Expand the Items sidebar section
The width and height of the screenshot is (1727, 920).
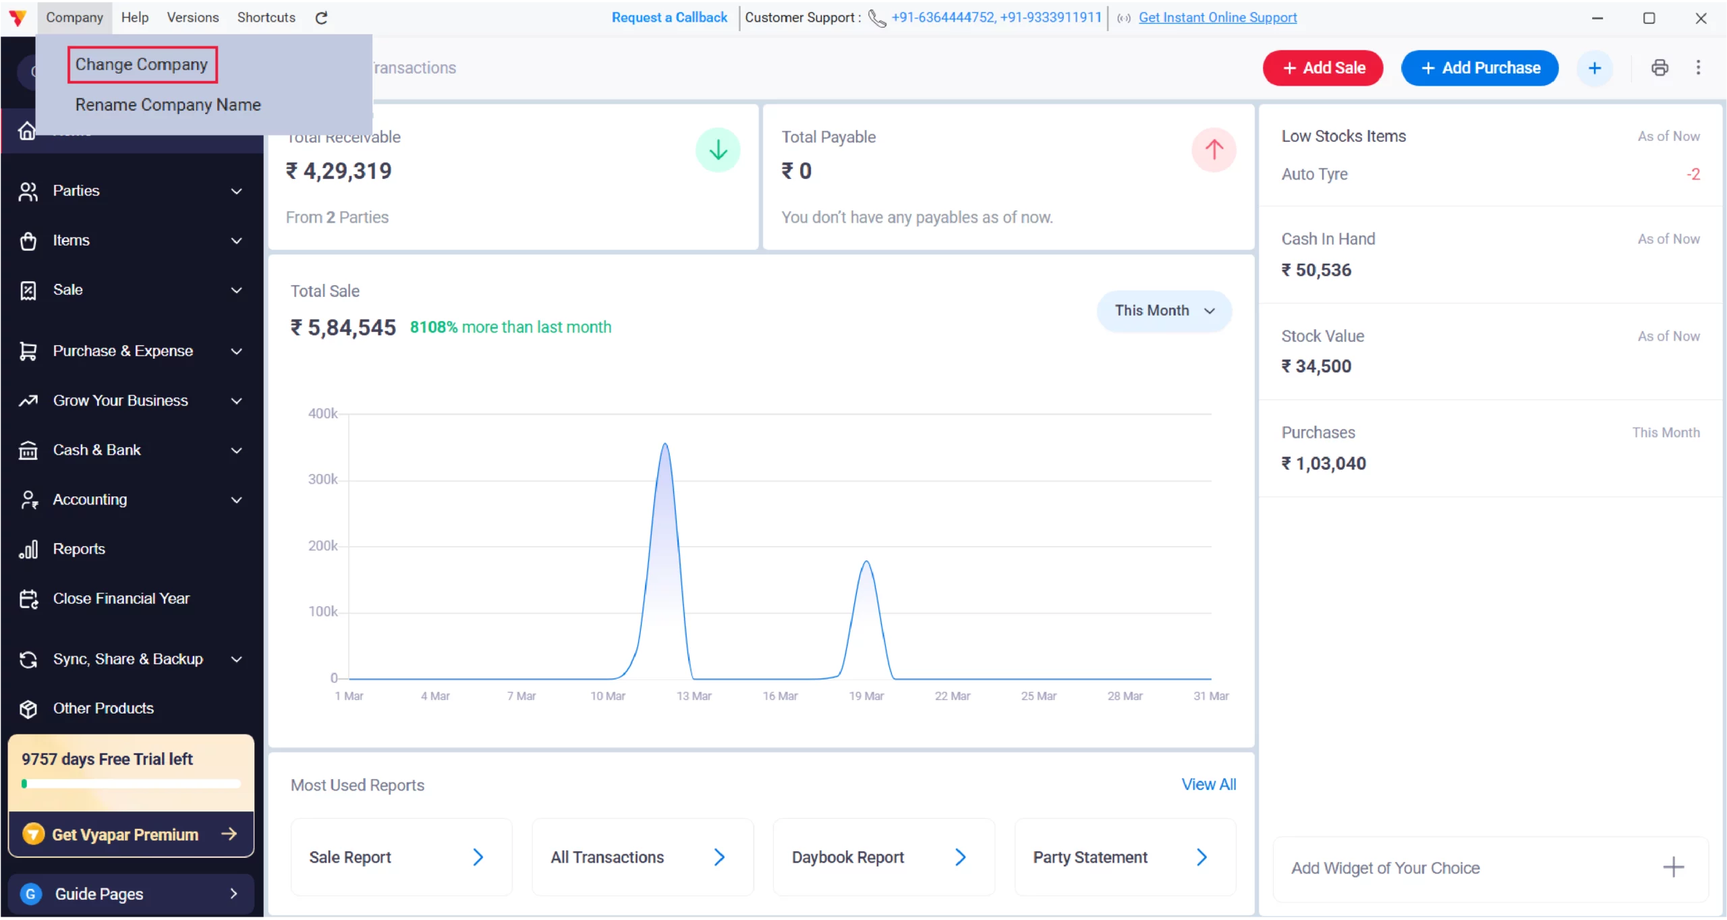pos(236,241)
